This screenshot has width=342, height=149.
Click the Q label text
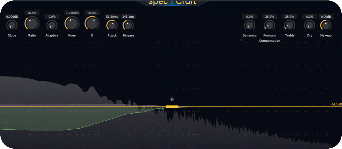[x=92, y=36]
